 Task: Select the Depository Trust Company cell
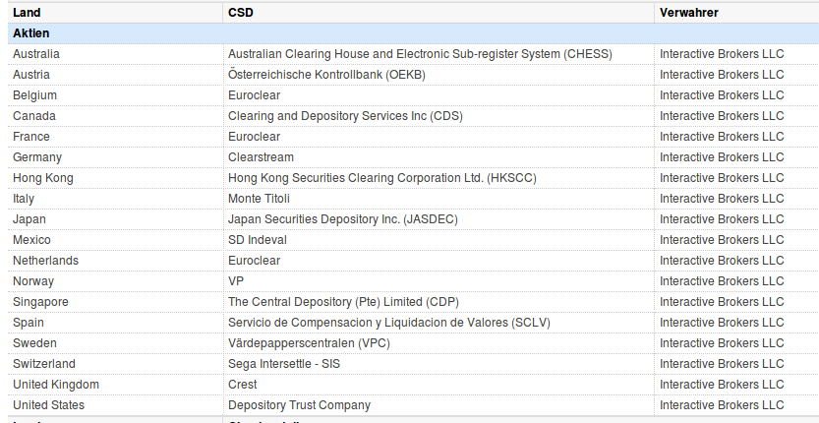299,405
